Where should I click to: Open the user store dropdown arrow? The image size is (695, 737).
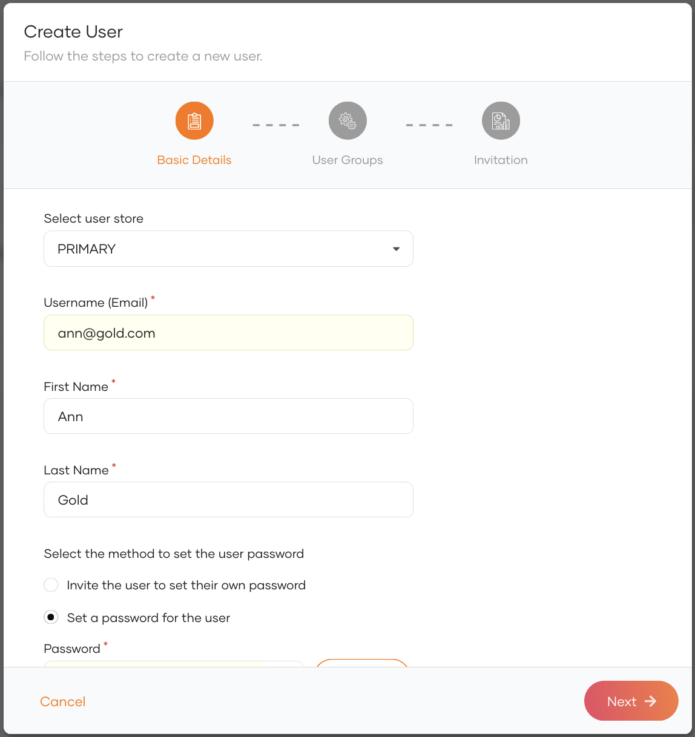click(396, 249)
